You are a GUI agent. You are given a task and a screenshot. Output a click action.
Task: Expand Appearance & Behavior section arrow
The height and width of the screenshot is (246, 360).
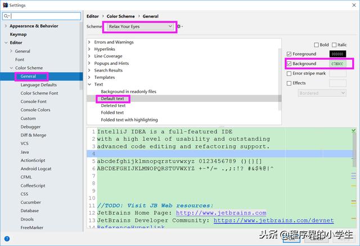pos(6,26)
